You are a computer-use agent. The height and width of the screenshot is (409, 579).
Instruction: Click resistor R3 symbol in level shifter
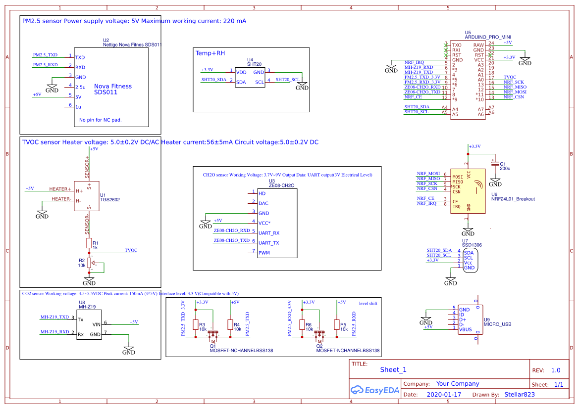196,324
